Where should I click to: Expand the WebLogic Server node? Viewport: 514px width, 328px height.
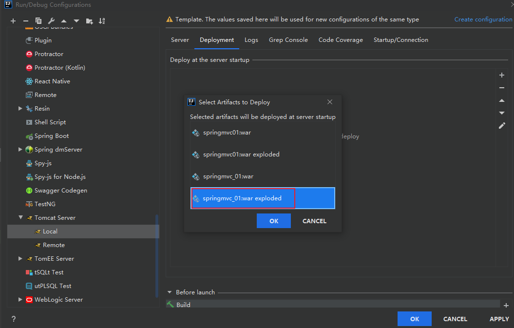click(20, 300)
